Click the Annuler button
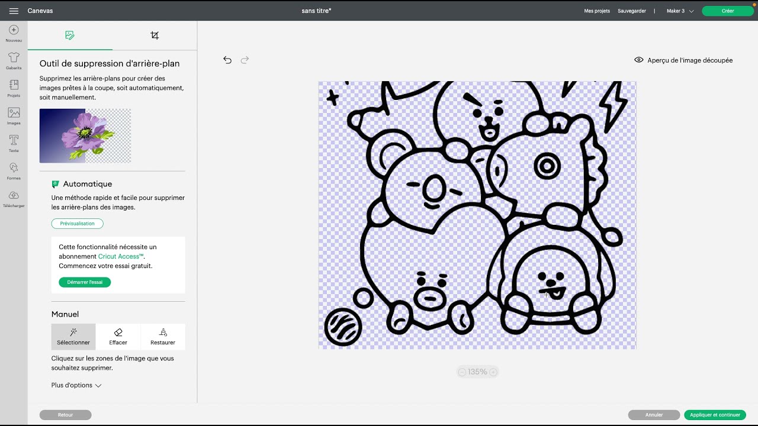Viewport: 758px width, 426px height. (x=654, y=415)
